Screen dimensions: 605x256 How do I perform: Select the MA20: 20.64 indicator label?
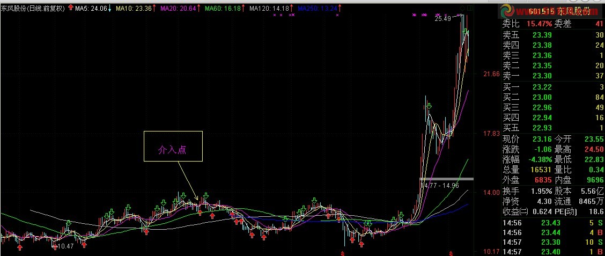tap(179, 8)
